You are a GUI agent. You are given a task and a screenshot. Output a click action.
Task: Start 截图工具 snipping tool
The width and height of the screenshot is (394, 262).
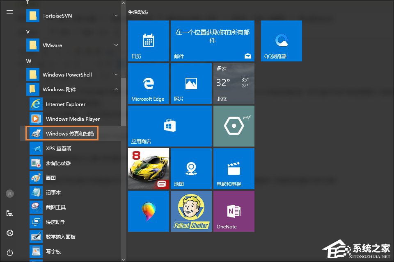[x=56, y=208]
